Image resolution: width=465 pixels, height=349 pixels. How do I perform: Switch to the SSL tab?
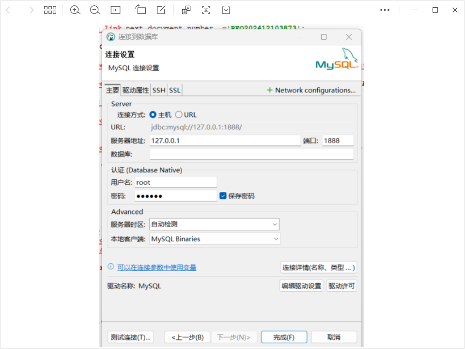tap(175, 90)
